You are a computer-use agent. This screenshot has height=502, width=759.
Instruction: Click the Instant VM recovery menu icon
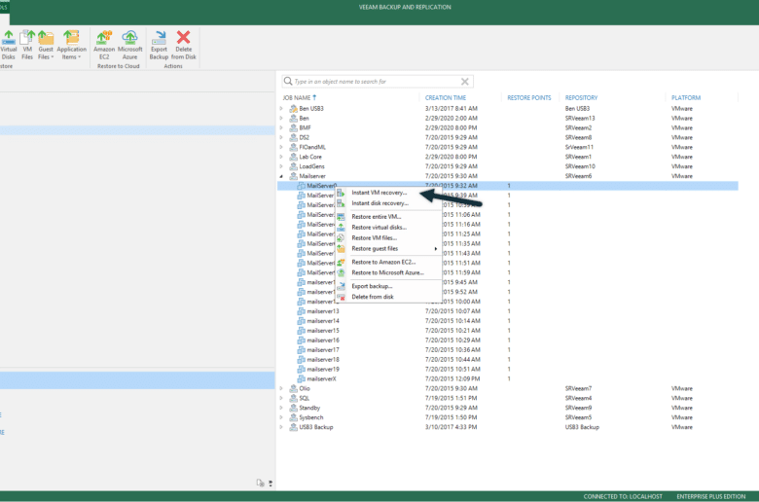(341, 193)
